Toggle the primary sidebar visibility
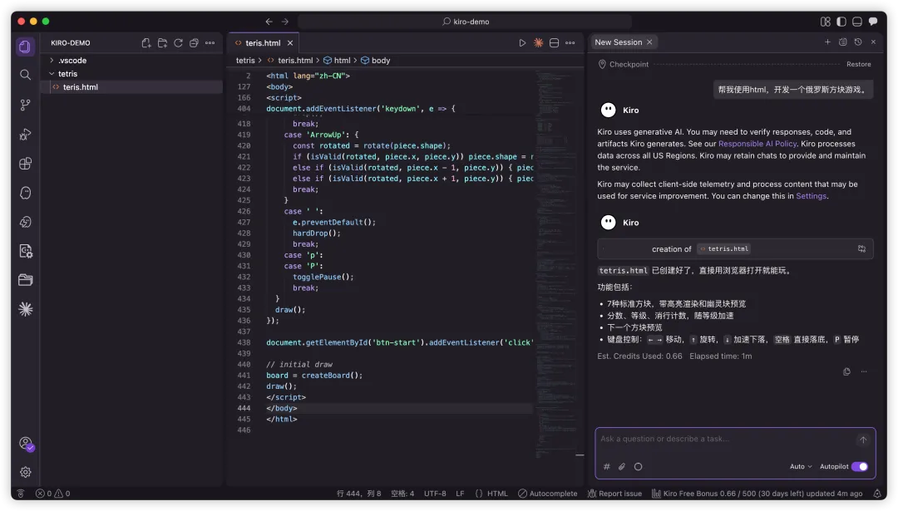This screenshot has width=898, height=511. [x=841, y=22]
